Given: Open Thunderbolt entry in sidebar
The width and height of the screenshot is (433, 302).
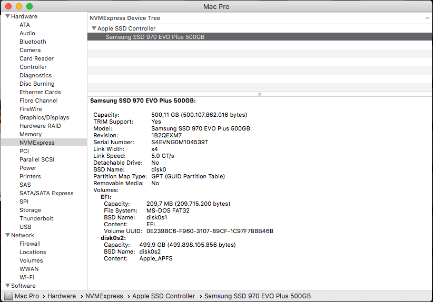Looking at the screenshot, I should click(36, 218).
